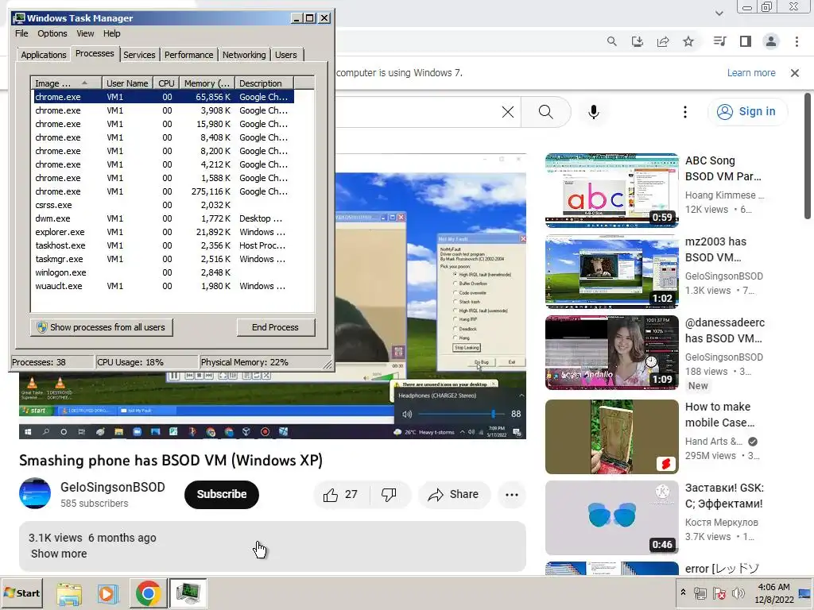Screen dimensions: 814x610
Task: Sort processes by Image Name column
Action: click(66, 83)
